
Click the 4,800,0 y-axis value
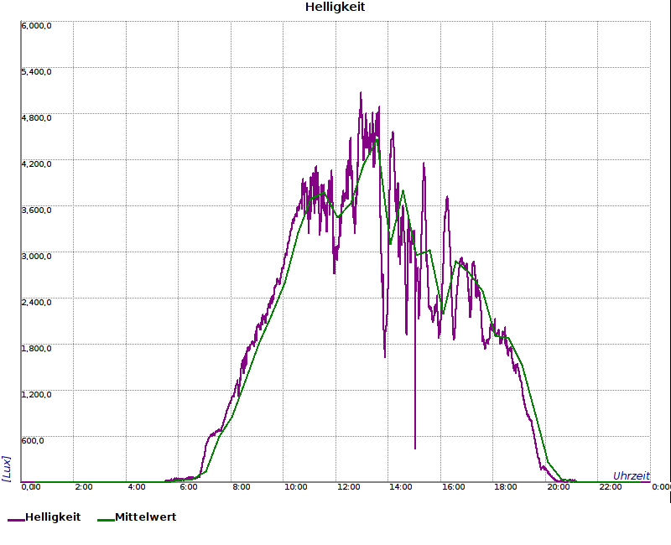point(36,117)
